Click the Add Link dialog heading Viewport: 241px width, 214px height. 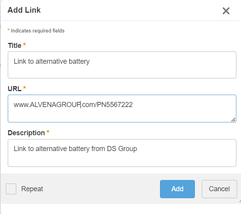point(24,10)
